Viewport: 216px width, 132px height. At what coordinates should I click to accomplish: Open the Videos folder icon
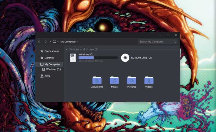pos(149,80)
